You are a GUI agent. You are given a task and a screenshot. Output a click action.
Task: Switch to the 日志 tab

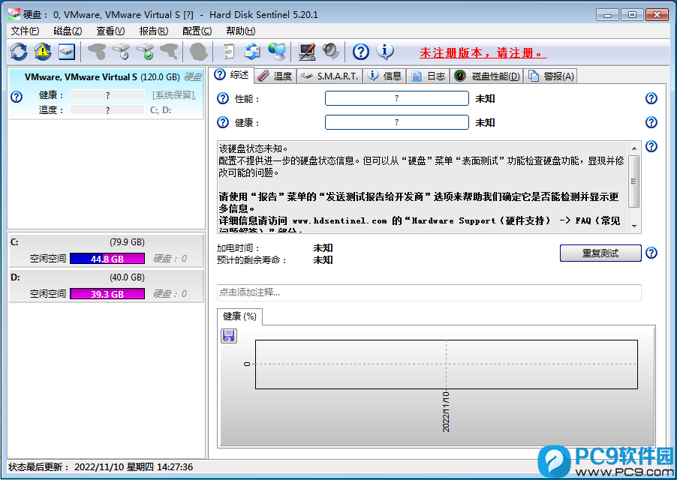click(428, 76)
